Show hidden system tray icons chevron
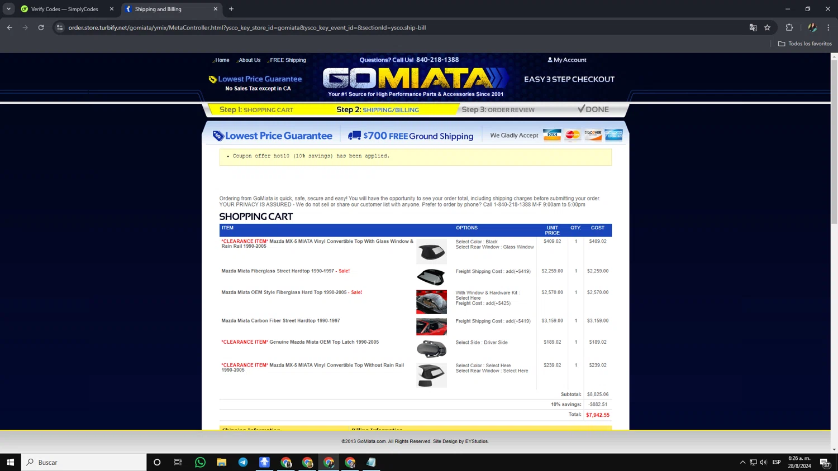Screen dimensions: 838x471 (742, 462)
